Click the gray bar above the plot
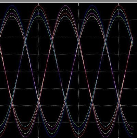The height and width of the screenshot is (138, 137). [x=68, y=1]
